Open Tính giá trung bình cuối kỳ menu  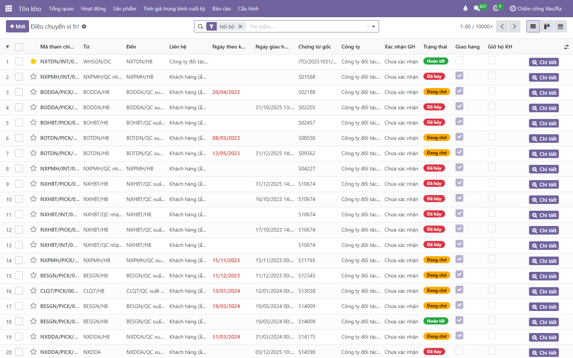pos(174,9)
